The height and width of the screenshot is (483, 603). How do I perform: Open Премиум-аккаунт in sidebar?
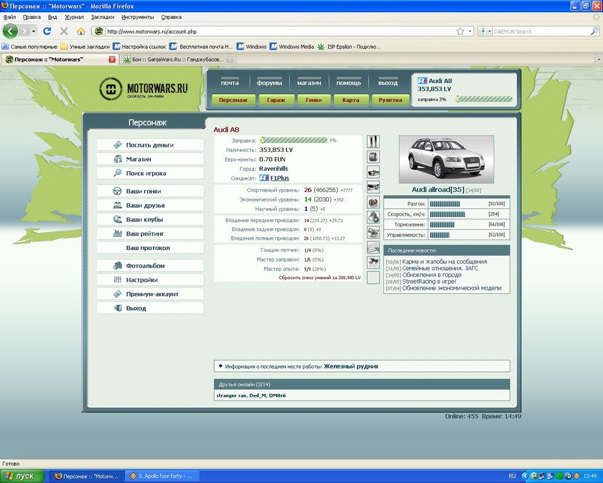(x=150, y=294)
